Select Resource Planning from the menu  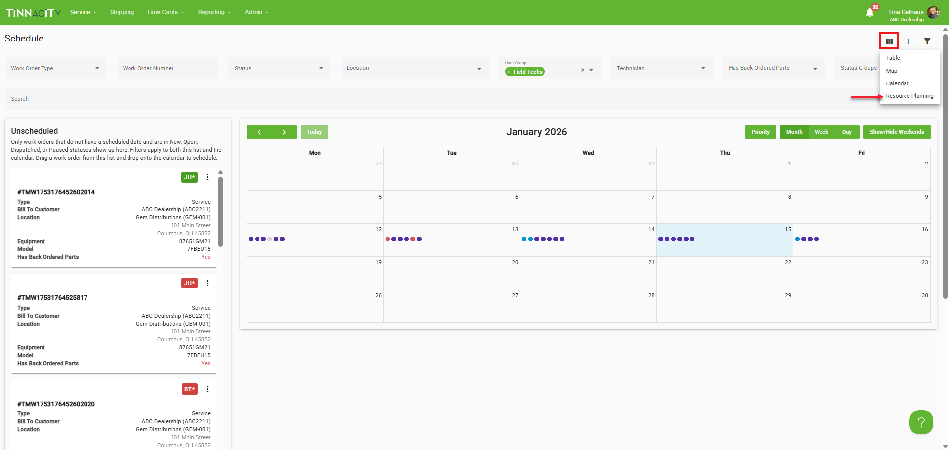pos(909,96)
